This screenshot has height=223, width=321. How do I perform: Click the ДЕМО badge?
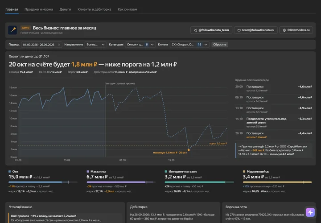click(25, 28)
